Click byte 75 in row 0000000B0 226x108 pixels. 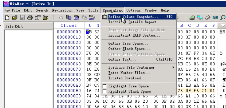[x=180, y=91]
